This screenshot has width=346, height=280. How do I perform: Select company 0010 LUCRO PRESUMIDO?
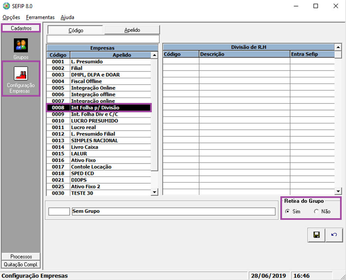[x=99, y=121]
